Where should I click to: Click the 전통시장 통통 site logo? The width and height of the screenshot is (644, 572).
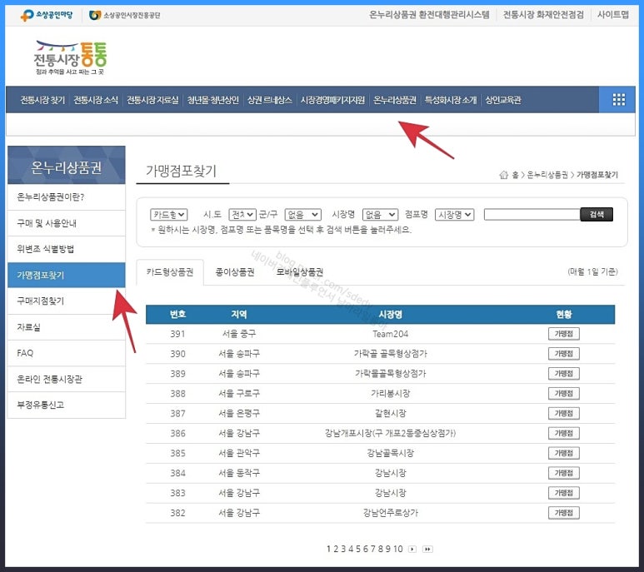70,58
